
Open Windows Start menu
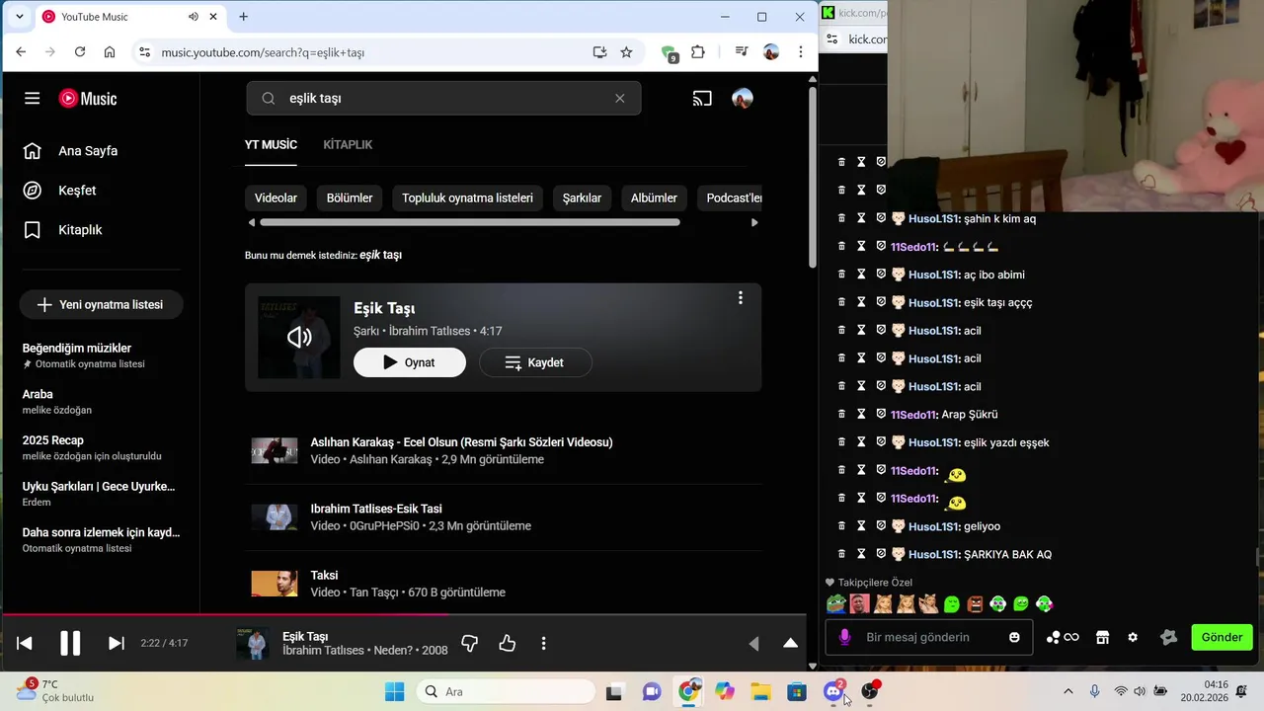tap(394, 692)
